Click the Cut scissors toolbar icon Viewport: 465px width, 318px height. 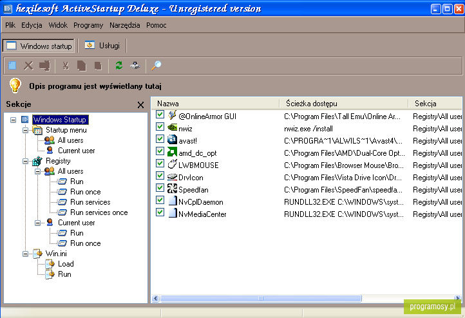[x=66, y=66]
